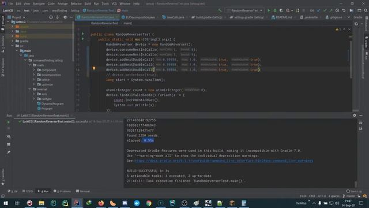Open Discord from the taskbar

(125, 203)
